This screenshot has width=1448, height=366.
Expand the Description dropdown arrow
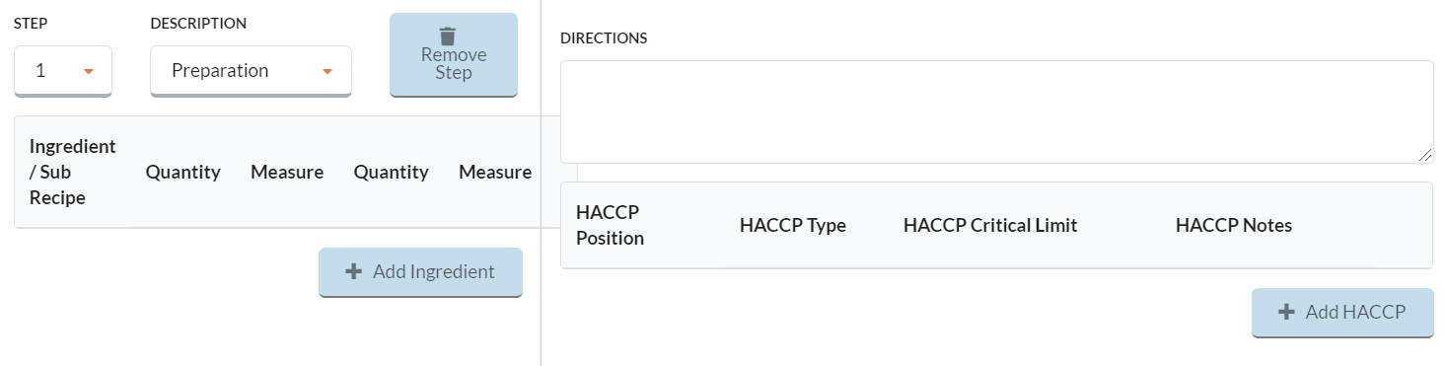coord(327,71)
